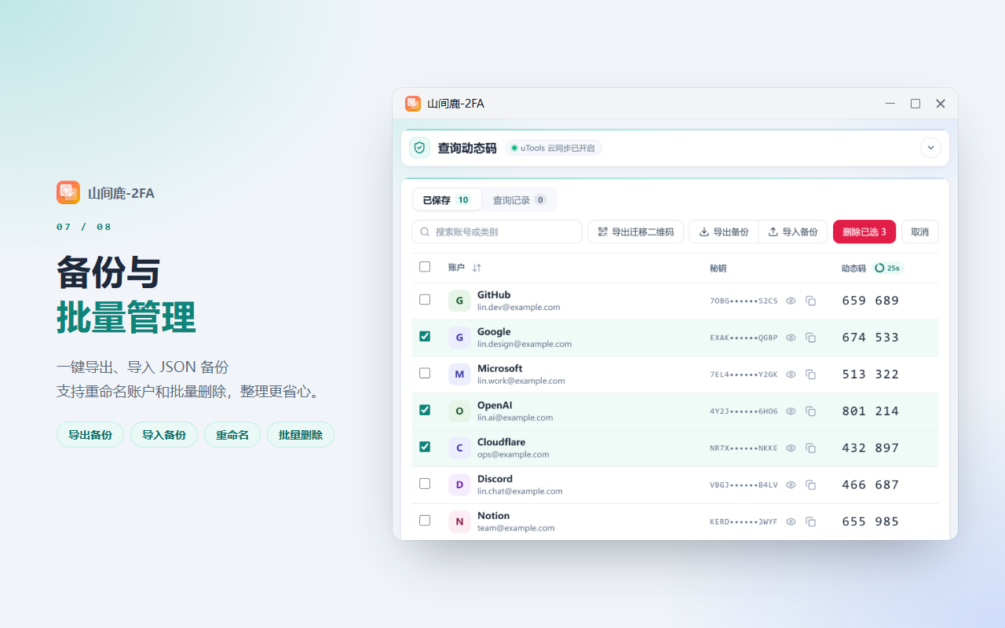Screen dimensions: 1005x628
Task: Click the 山间鹿-2FA logo on the left panel
Action: 68,192
